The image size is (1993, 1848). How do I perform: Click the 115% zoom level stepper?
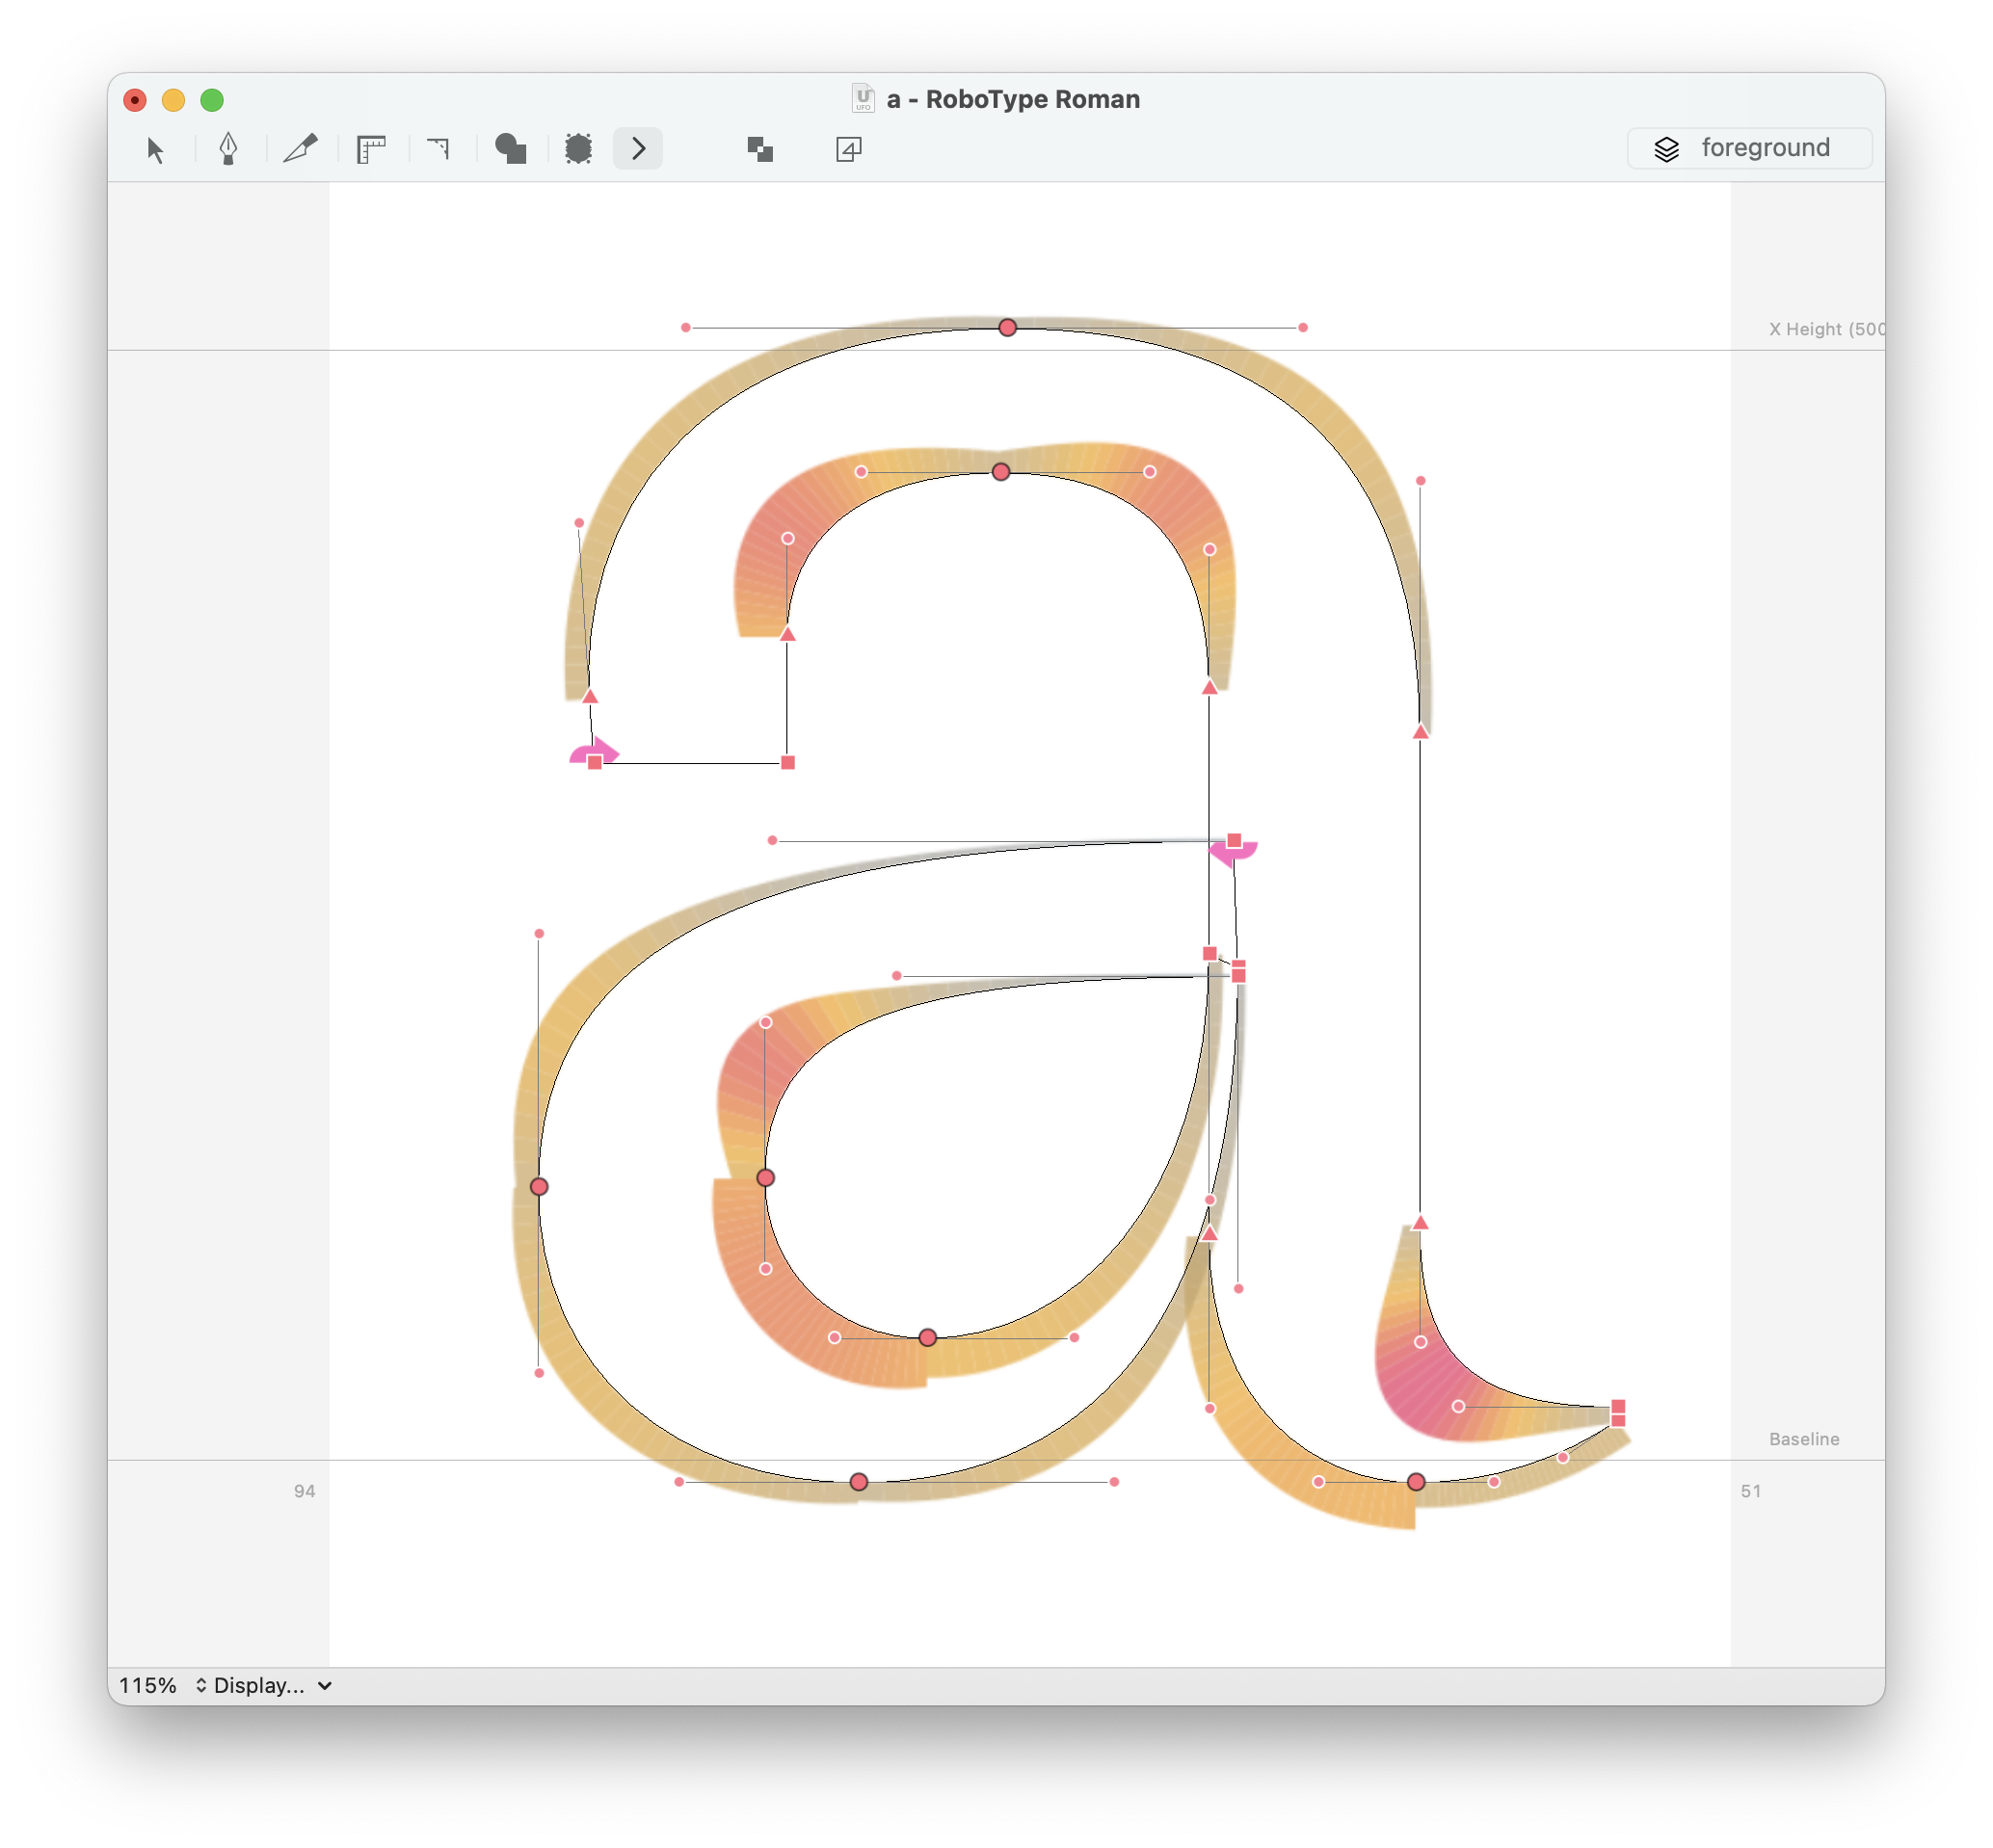[x=201, y=1685]
